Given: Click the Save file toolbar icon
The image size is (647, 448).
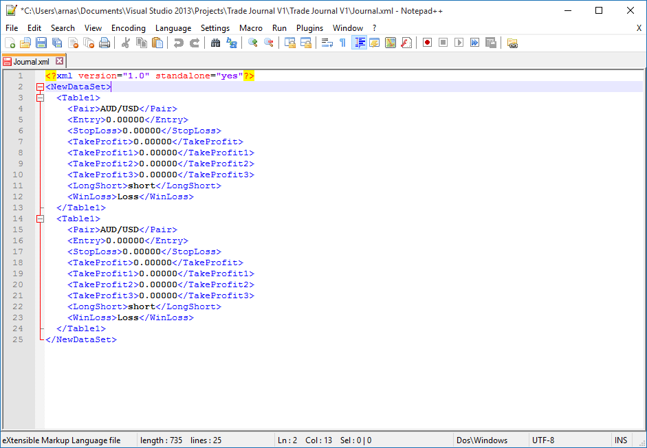Looking at the screenshot, I should coord(41,43).
